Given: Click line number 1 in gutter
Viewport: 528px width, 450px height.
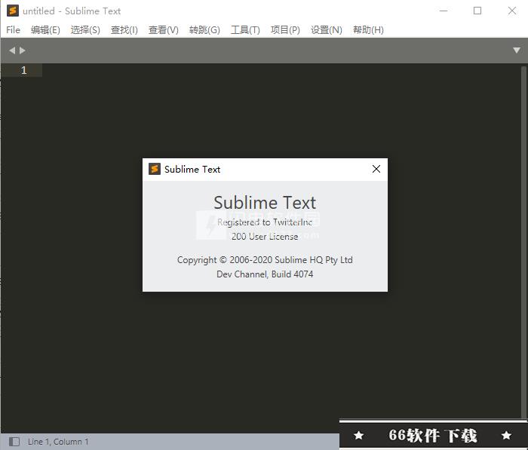Looking at the screenshot, I should [x=23, y=70].
